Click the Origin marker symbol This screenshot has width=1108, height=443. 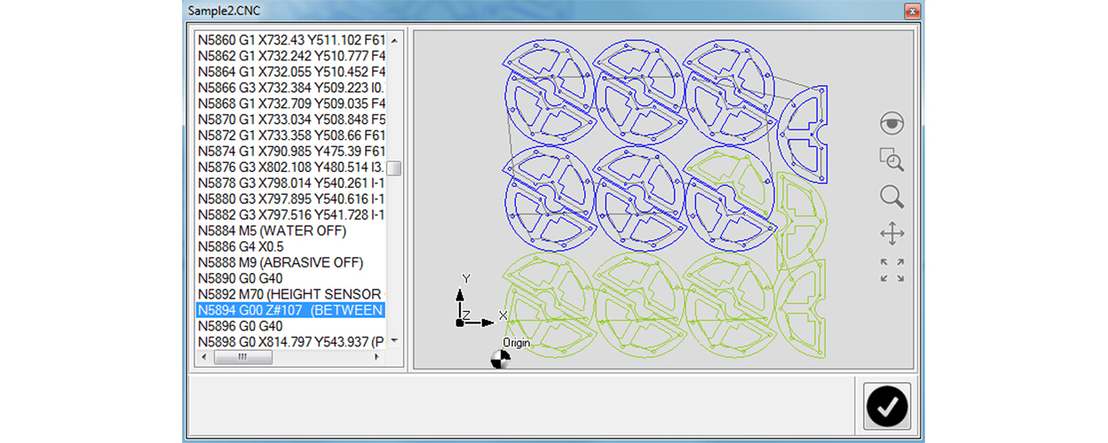point(501,359)
